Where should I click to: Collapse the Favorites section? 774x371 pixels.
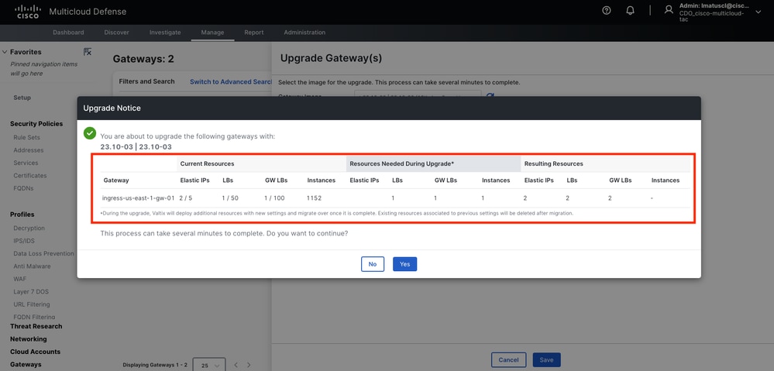(x=5, y=52)
